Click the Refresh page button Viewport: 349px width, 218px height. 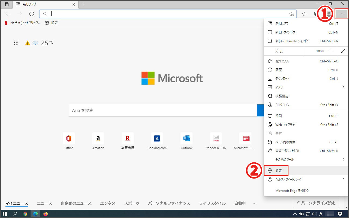coord(32,14)
